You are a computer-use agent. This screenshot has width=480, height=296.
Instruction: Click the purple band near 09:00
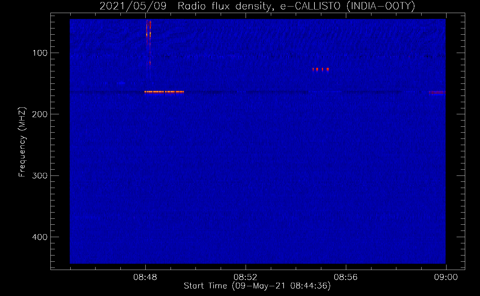437,93
